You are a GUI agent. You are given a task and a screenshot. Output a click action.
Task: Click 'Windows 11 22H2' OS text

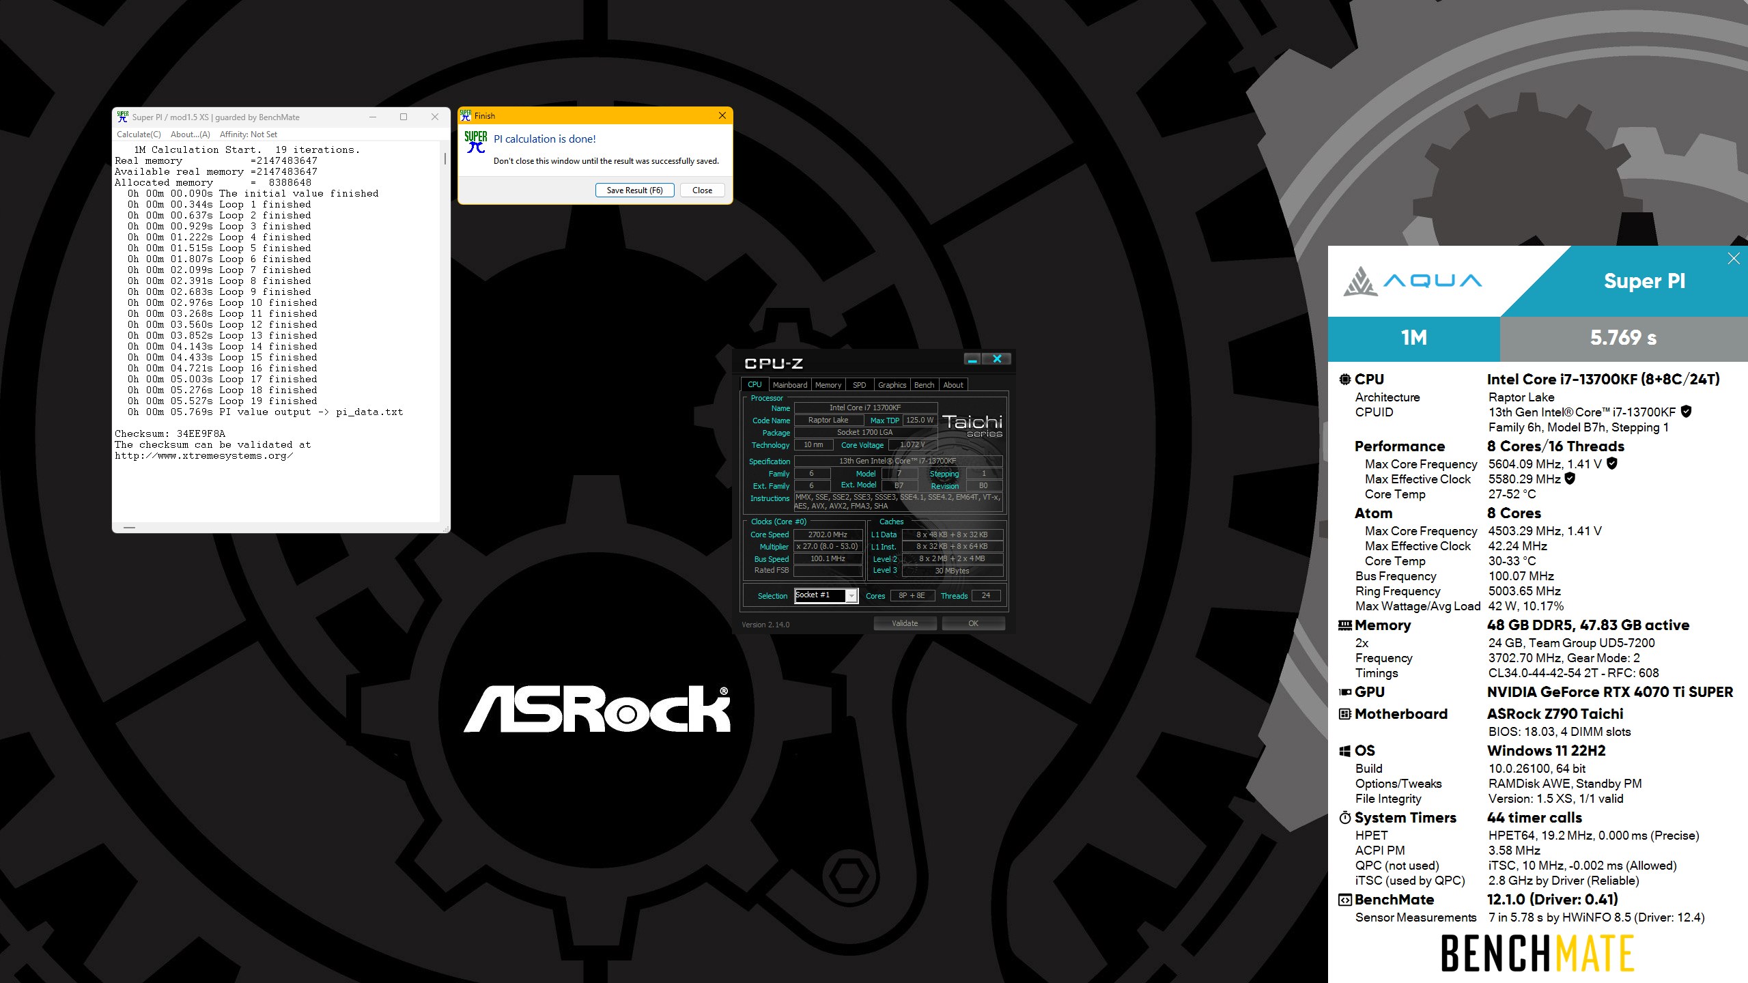click(1547, 751)
